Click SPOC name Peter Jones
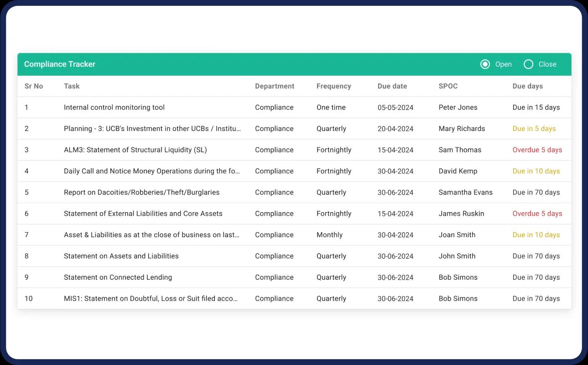The height and width of the screenshot is (365, 588). [458, 108]
